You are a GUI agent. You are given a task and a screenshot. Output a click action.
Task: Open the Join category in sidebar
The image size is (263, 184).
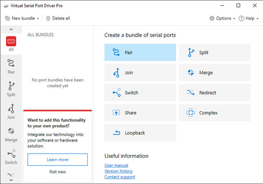11,112
